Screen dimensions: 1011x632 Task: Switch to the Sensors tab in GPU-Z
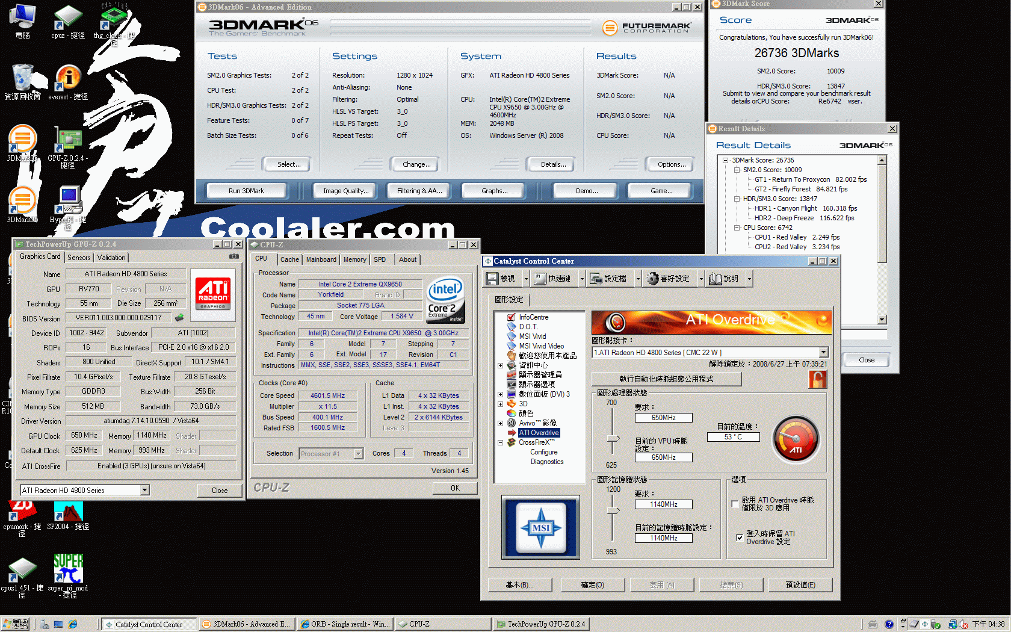tap(79, 258)
